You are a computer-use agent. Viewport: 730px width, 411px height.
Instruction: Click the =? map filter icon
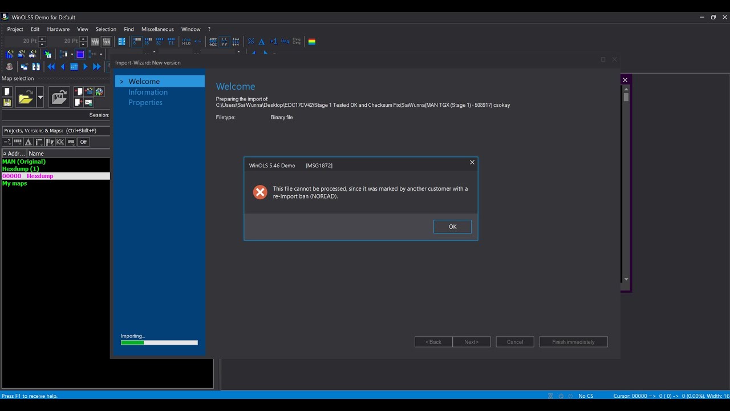(7, 142)
